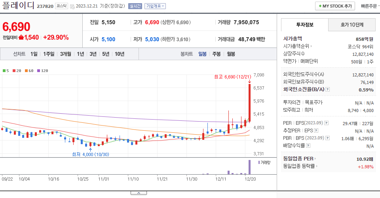380x198 pixels.
Task: Click the 최저 4,000 (10/30) chart marker
Action: point(90,154)
